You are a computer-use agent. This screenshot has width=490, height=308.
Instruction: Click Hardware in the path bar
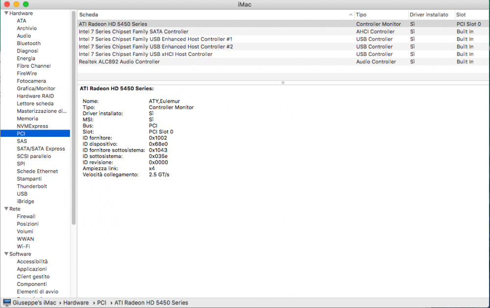[x=76, y=303]
